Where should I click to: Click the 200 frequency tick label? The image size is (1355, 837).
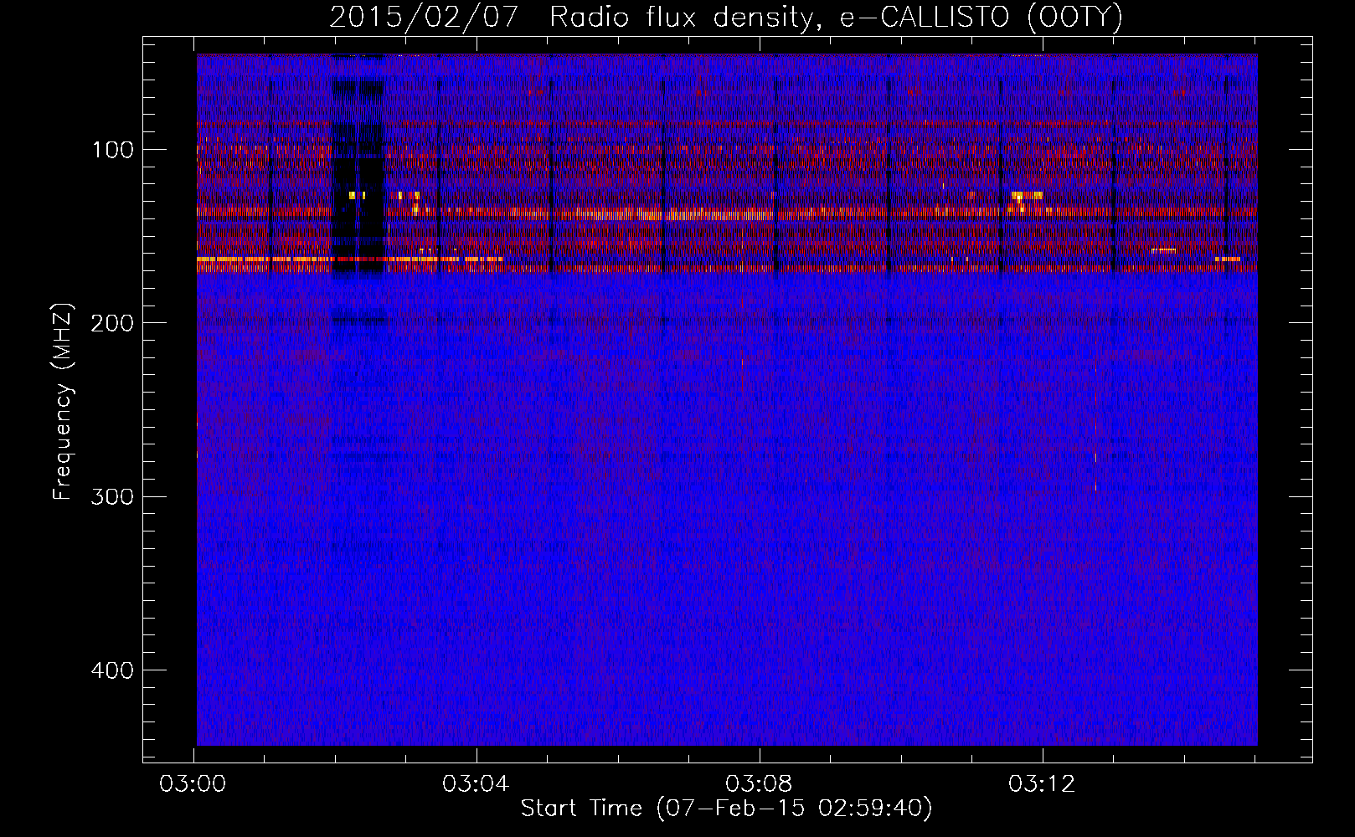pyautogui.click(x=113, y=323)
